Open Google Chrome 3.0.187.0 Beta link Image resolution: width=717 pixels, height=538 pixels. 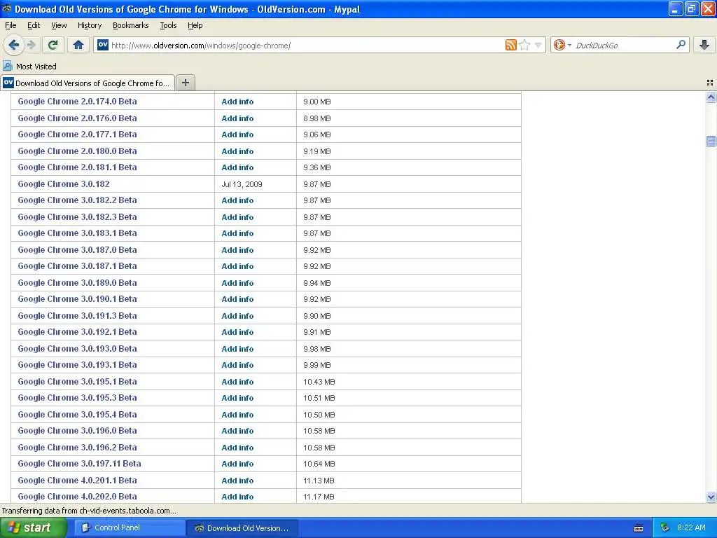(77, 250)
